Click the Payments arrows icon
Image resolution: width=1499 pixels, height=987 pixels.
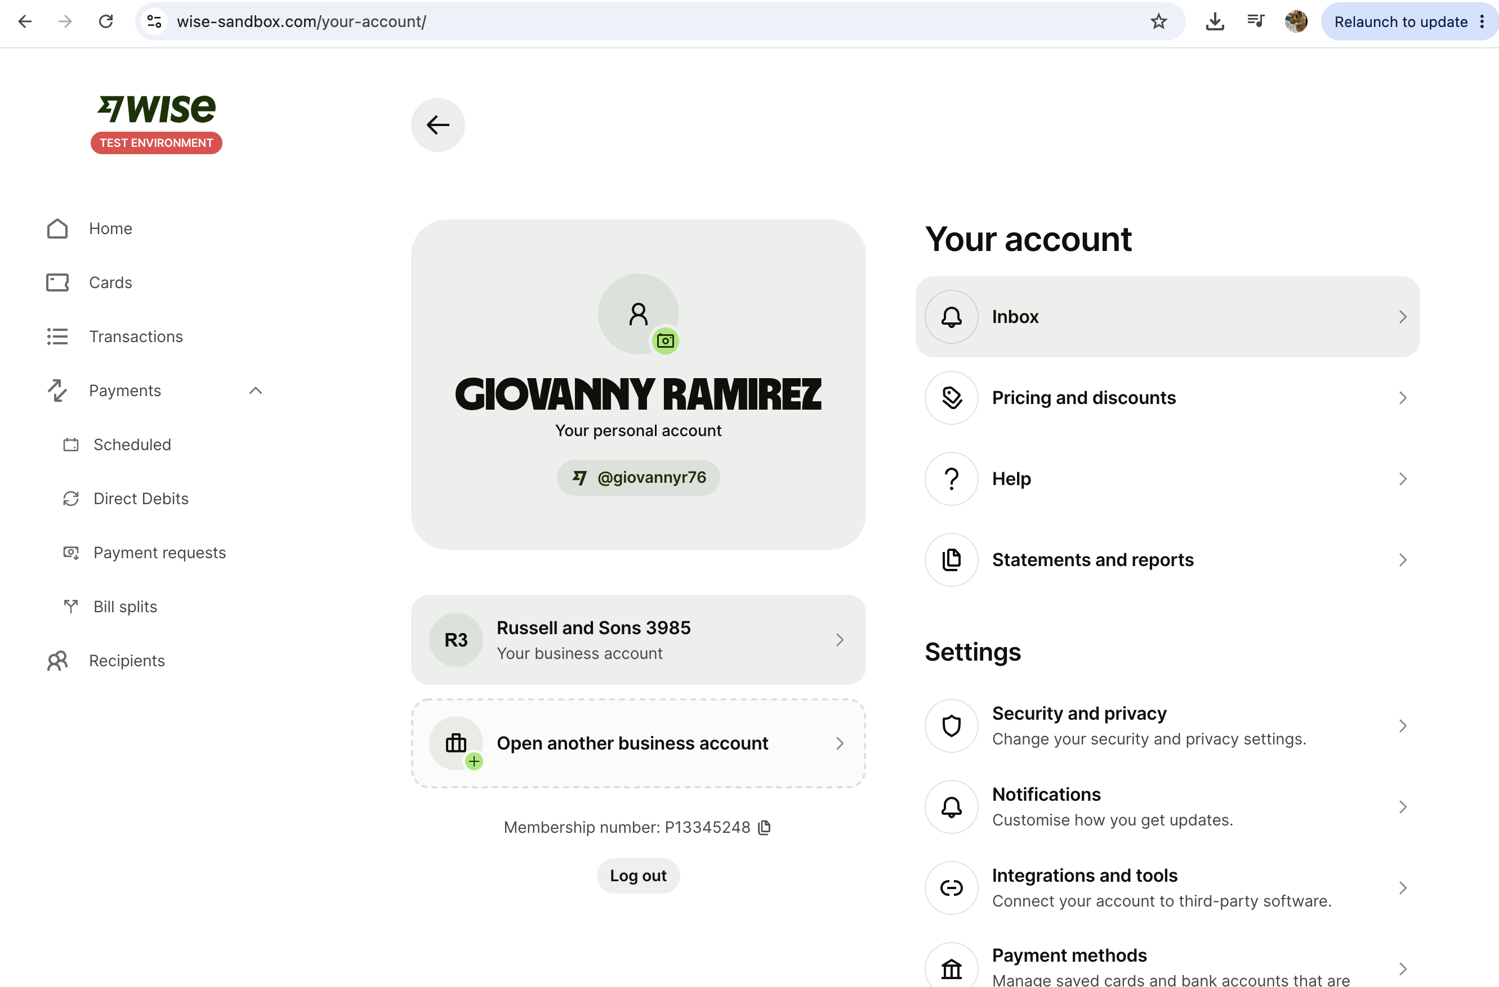tap(57, 391)
